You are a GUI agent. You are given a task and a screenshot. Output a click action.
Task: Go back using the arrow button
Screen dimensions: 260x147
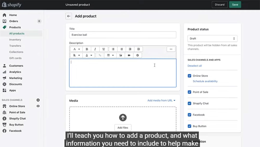tap(69, 16)
